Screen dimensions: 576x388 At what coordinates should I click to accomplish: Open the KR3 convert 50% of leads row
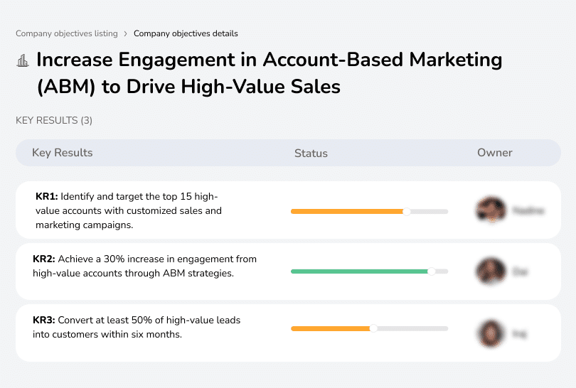pyautogui.click(x=288, y=333)
